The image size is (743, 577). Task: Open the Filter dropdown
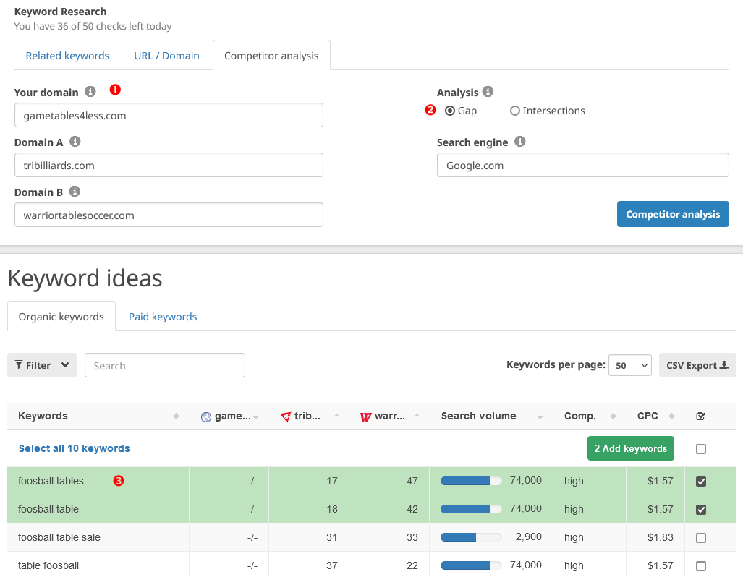coord(42,365)
